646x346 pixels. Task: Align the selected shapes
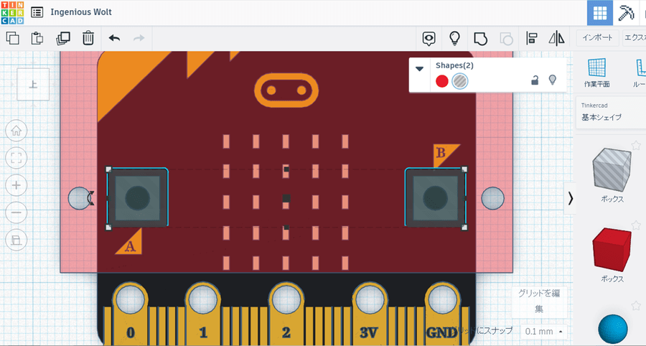[x=532, y=39]
